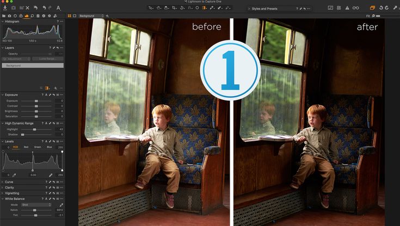The width and height of the screenshot is (400, 226).
Task: Click the Luma Range button
Action: point(48,59)
